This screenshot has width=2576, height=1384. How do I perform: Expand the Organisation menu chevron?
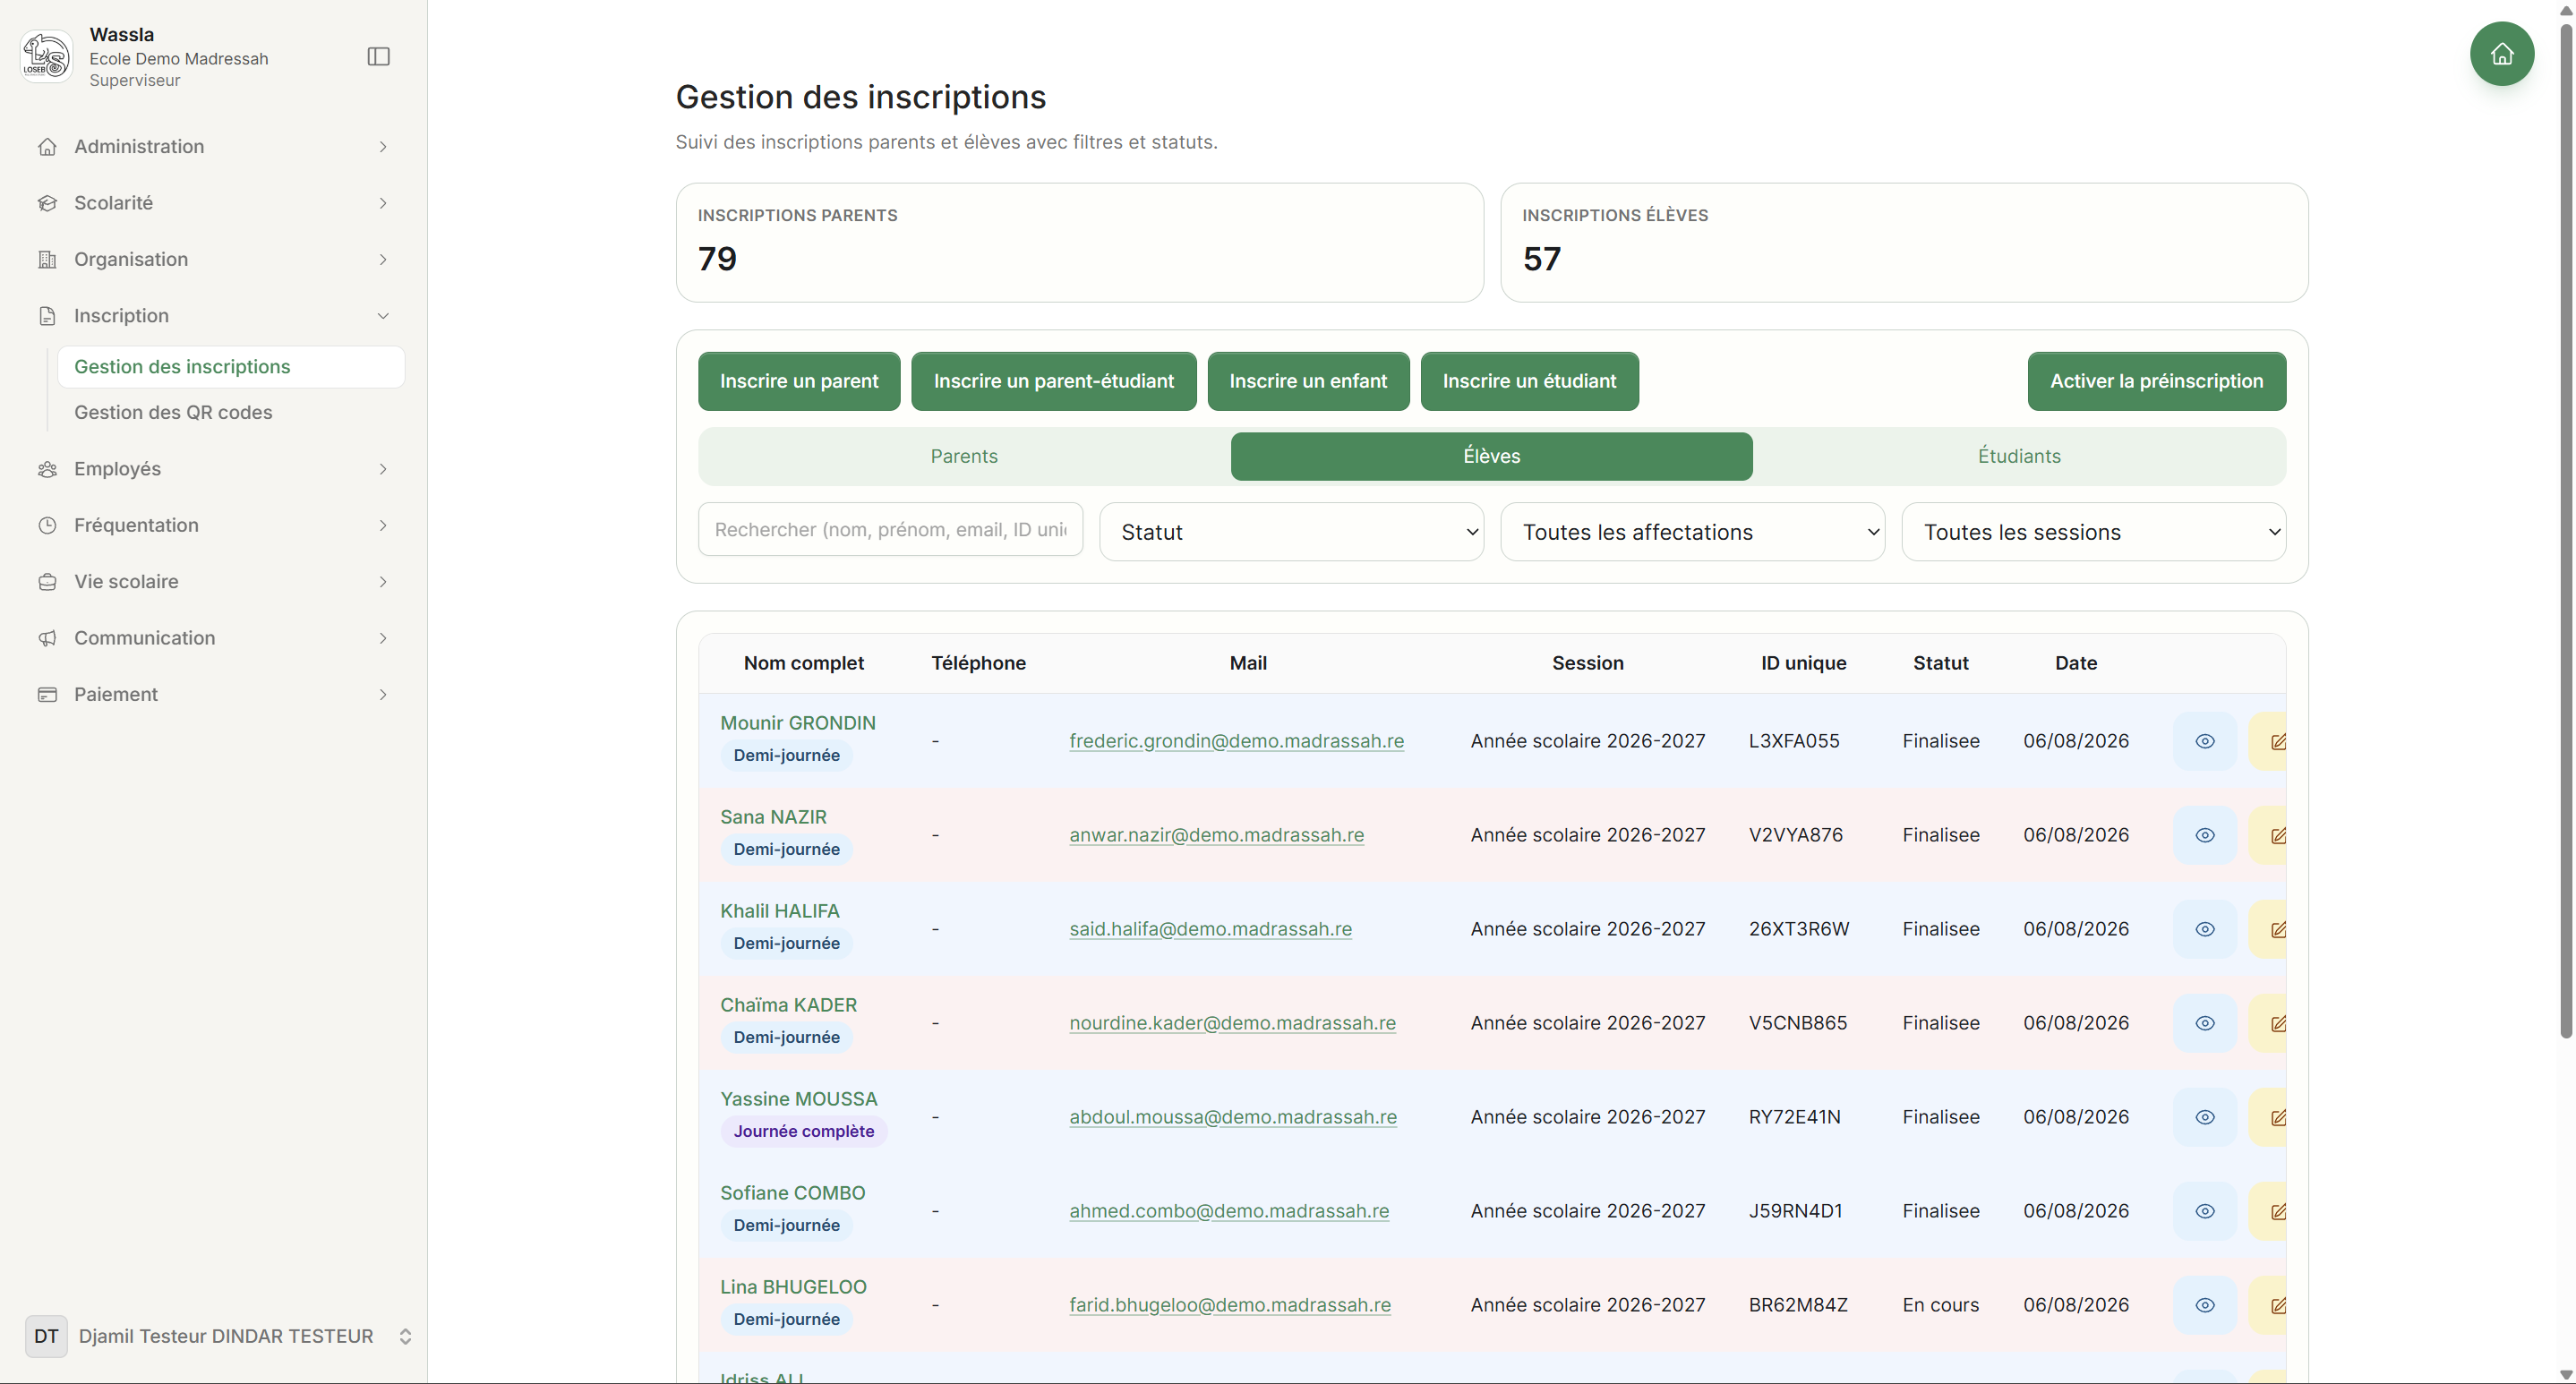point(383,260)
